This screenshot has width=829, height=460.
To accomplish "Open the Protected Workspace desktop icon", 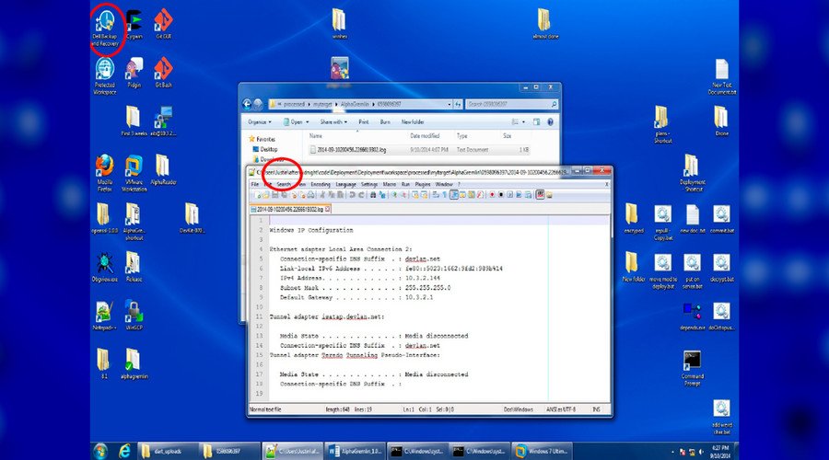I will pyautogui.click(x=105, y=69).
